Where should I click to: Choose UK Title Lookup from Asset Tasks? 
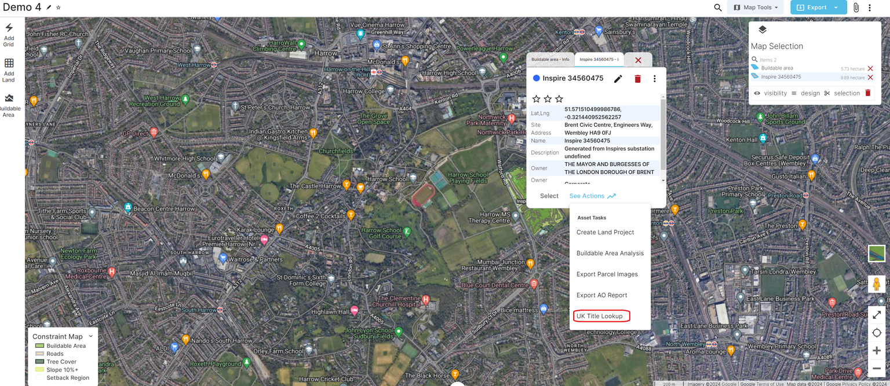pos(600,316)
